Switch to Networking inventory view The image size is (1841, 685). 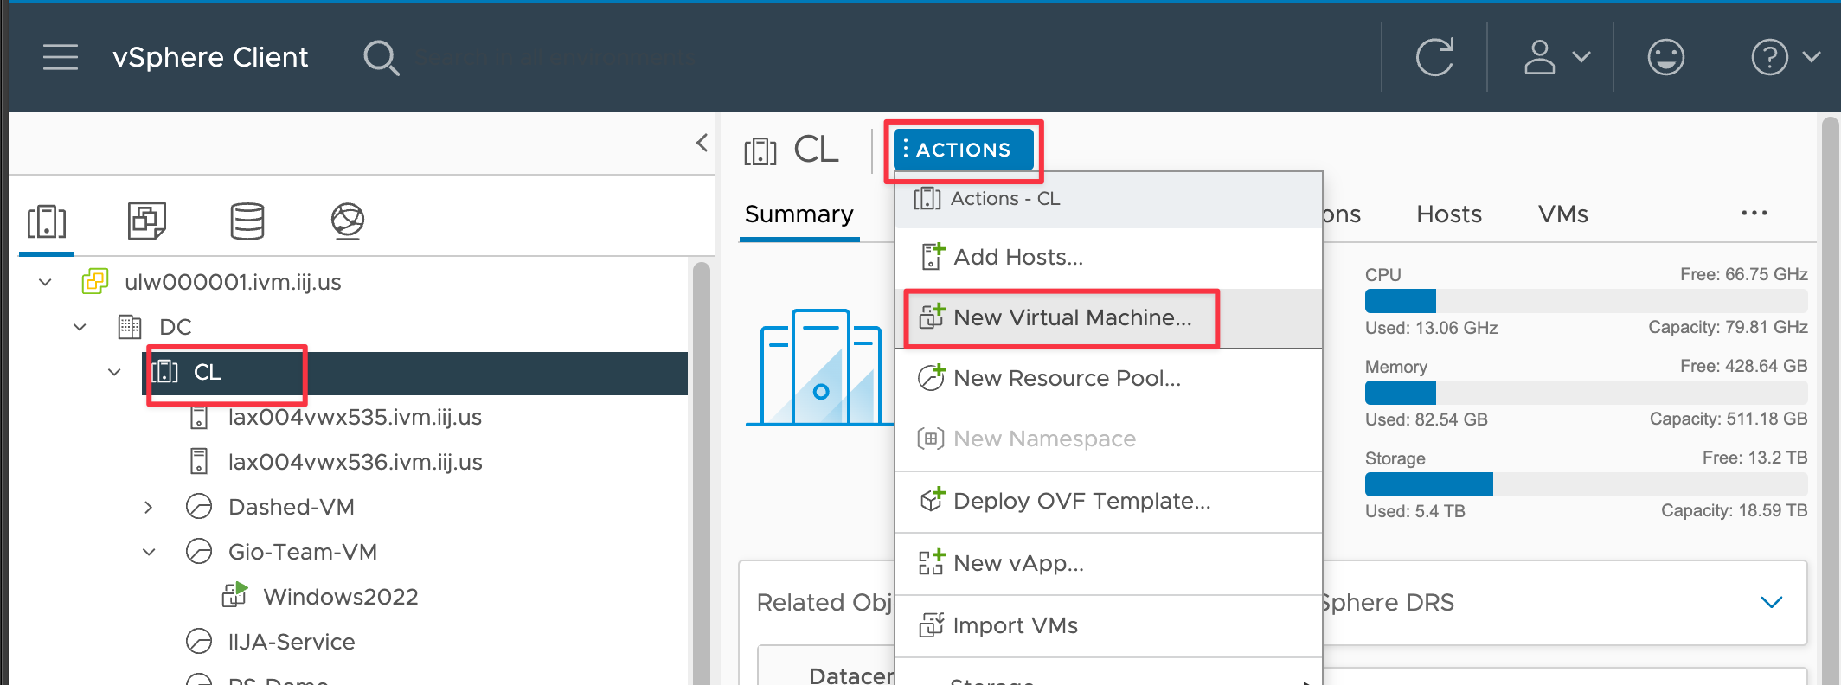(348, 221)
